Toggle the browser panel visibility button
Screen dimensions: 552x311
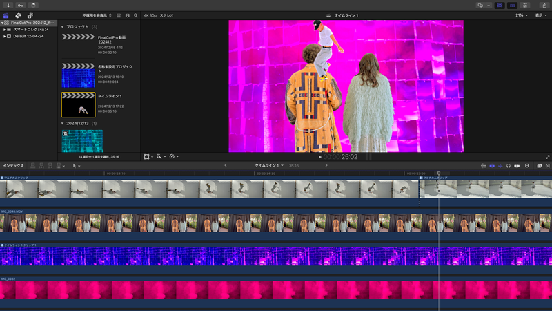click(500, 6)
